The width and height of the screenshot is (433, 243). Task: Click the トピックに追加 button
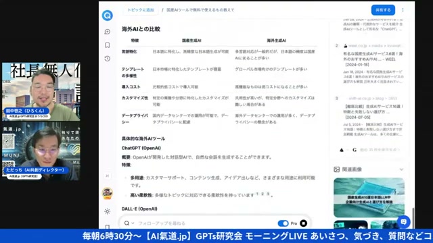(141, 10)
